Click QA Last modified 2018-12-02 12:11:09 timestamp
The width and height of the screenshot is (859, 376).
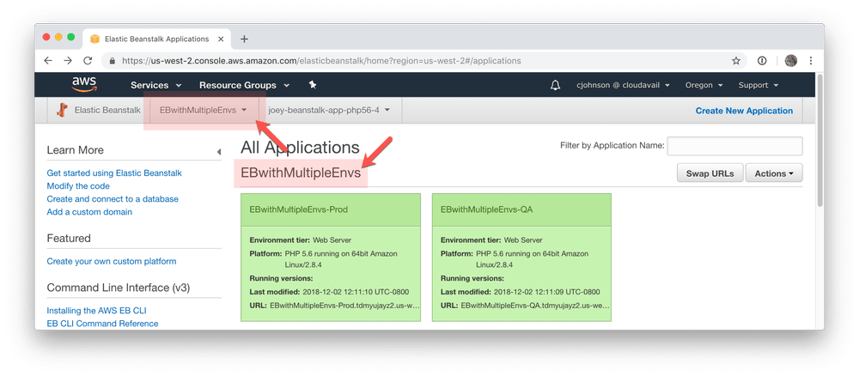(546, 292)
